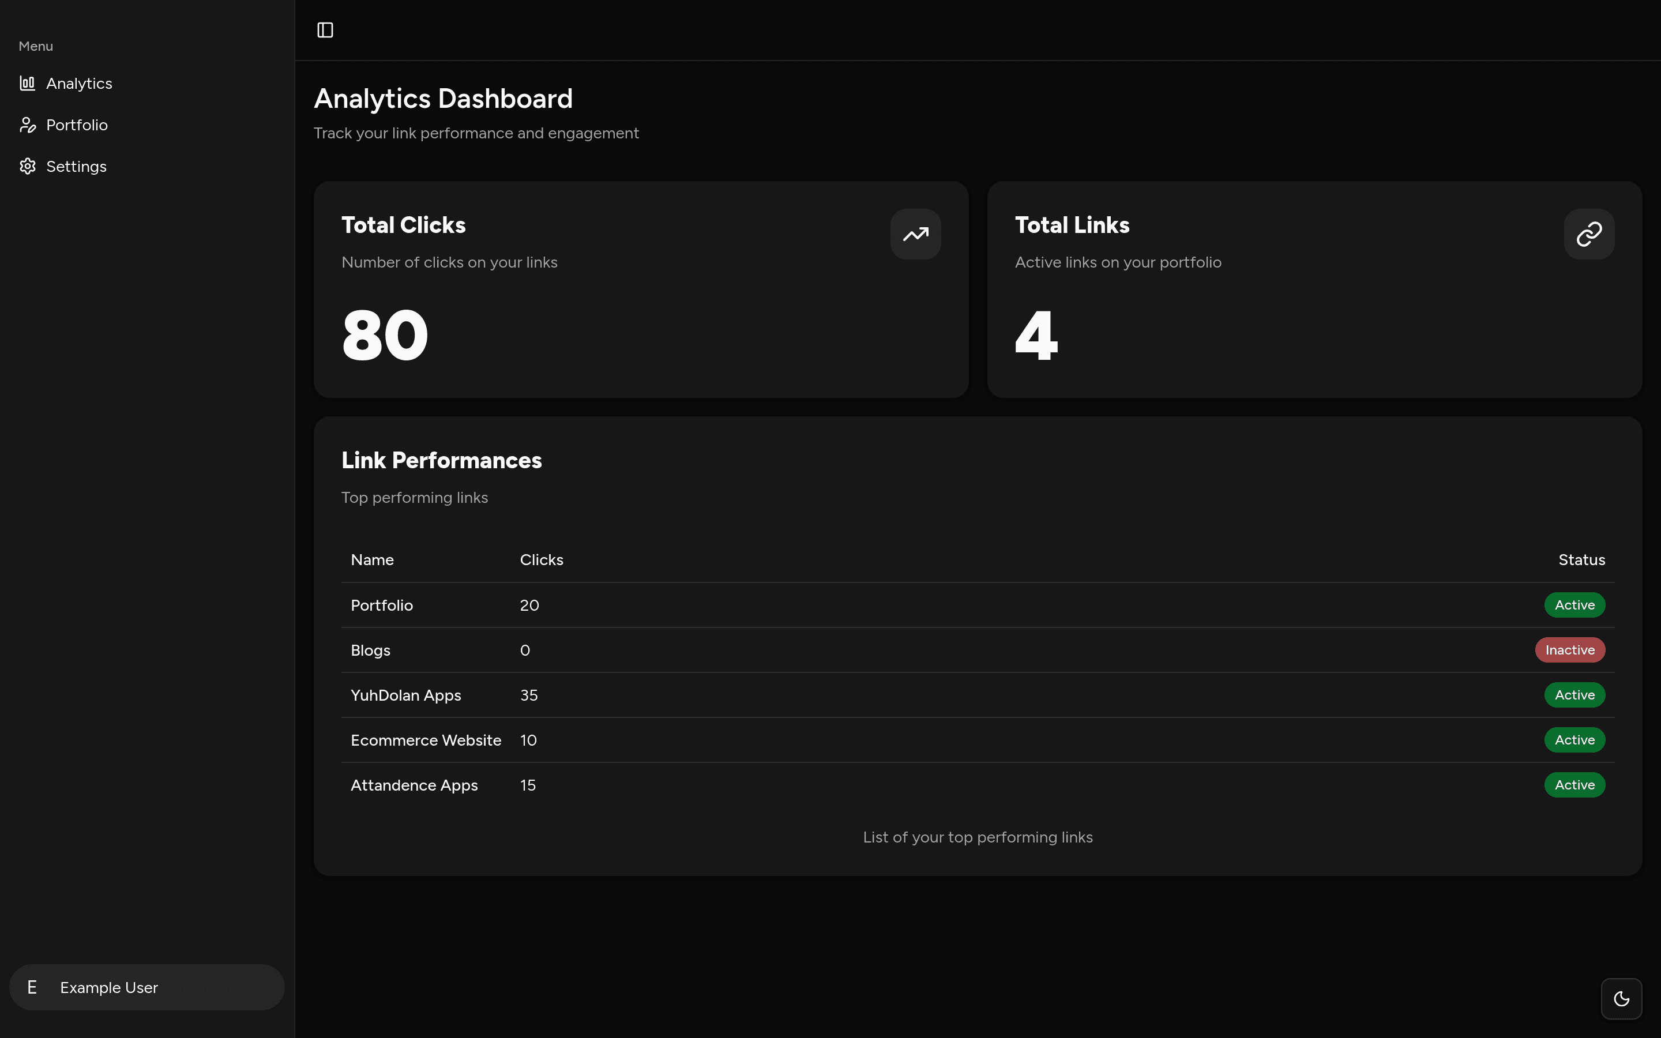The image size is (1661, 1038).
Task: Select Portfolio from the sidebar menu
Action: (77, 124)
